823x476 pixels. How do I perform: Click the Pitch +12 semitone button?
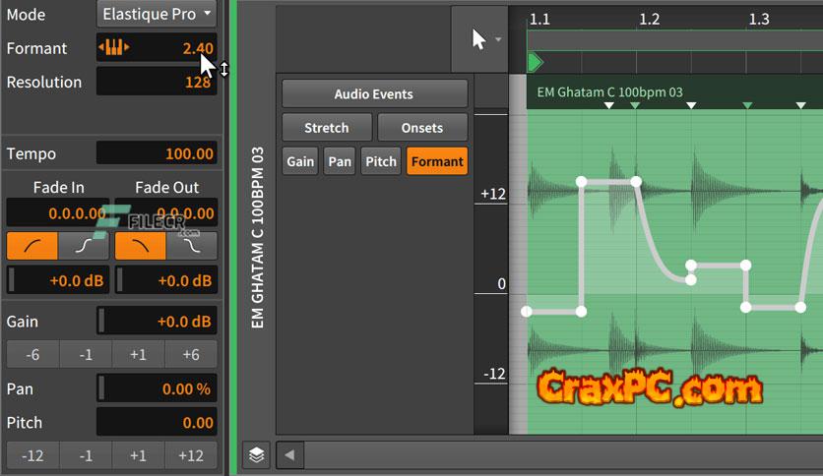click(x=191, y=455)
